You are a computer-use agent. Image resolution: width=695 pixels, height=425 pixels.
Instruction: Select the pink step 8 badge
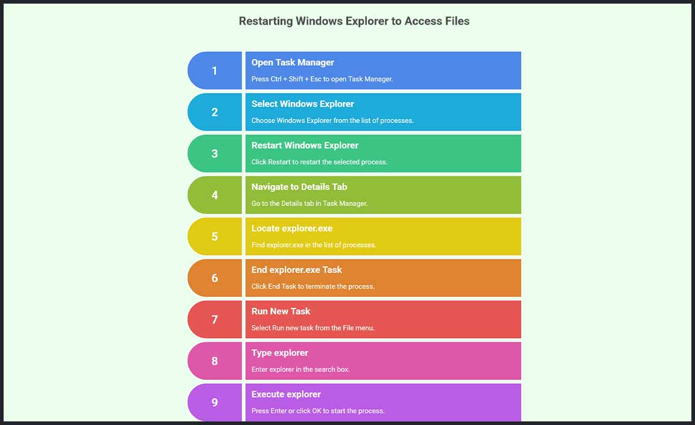(215, 361)
